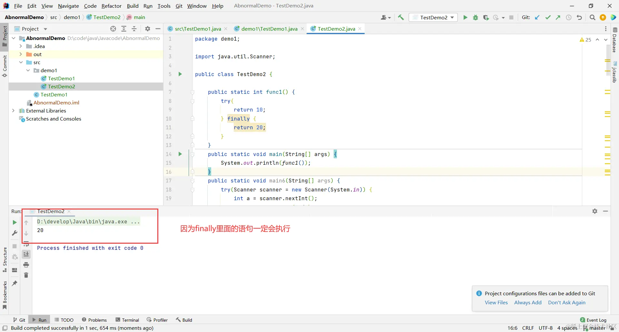The width and height of the screenshot is (619, 332).
Task: Collapse the AbnormalDemo root node
Action: click(14, 38)
